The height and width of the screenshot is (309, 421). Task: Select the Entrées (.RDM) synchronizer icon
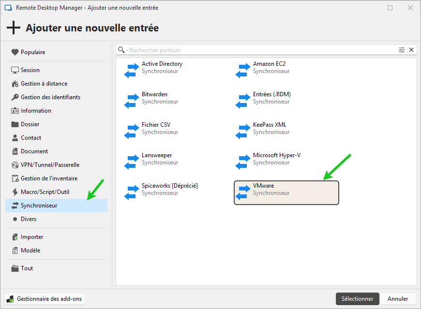(242, 101)
